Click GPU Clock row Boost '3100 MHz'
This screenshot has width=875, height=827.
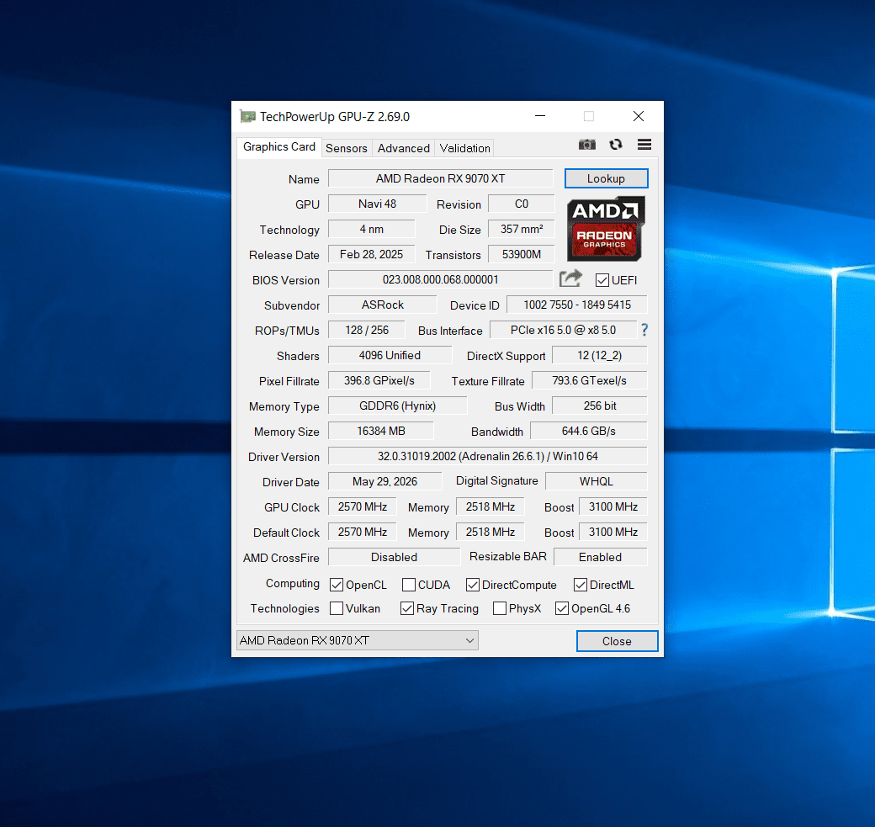[x=613, y=506]
